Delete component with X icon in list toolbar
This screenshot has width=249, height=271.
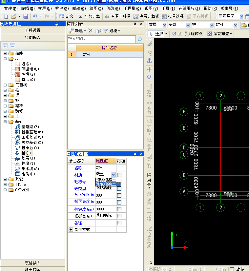pyautogui.click(x=91, y=30)
